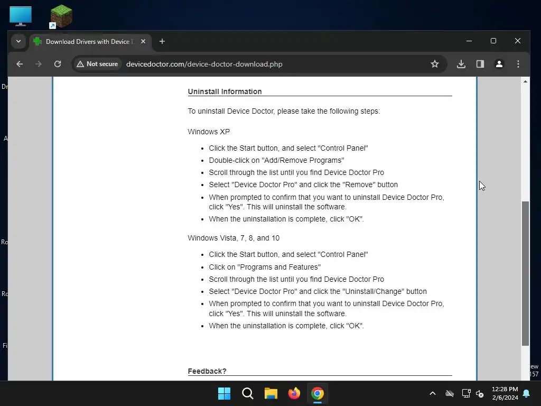Close the Download Drivers tab
This screenshot has width=541, height=406.
pyautogui.click(x=143, y=41)
